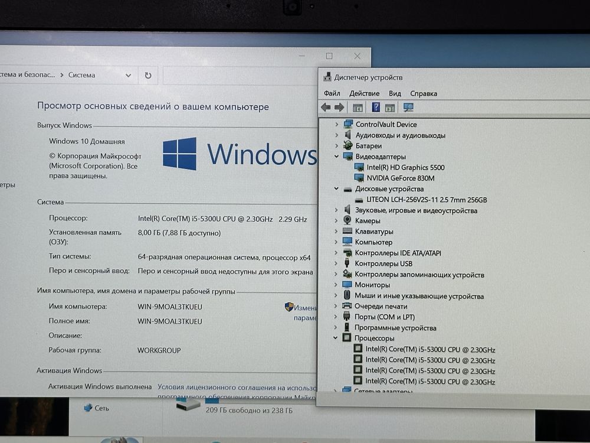The width and height of the screenshot is (590, 443).
Task: Click the properties panel toolbar icon
Action: point(390,108)
